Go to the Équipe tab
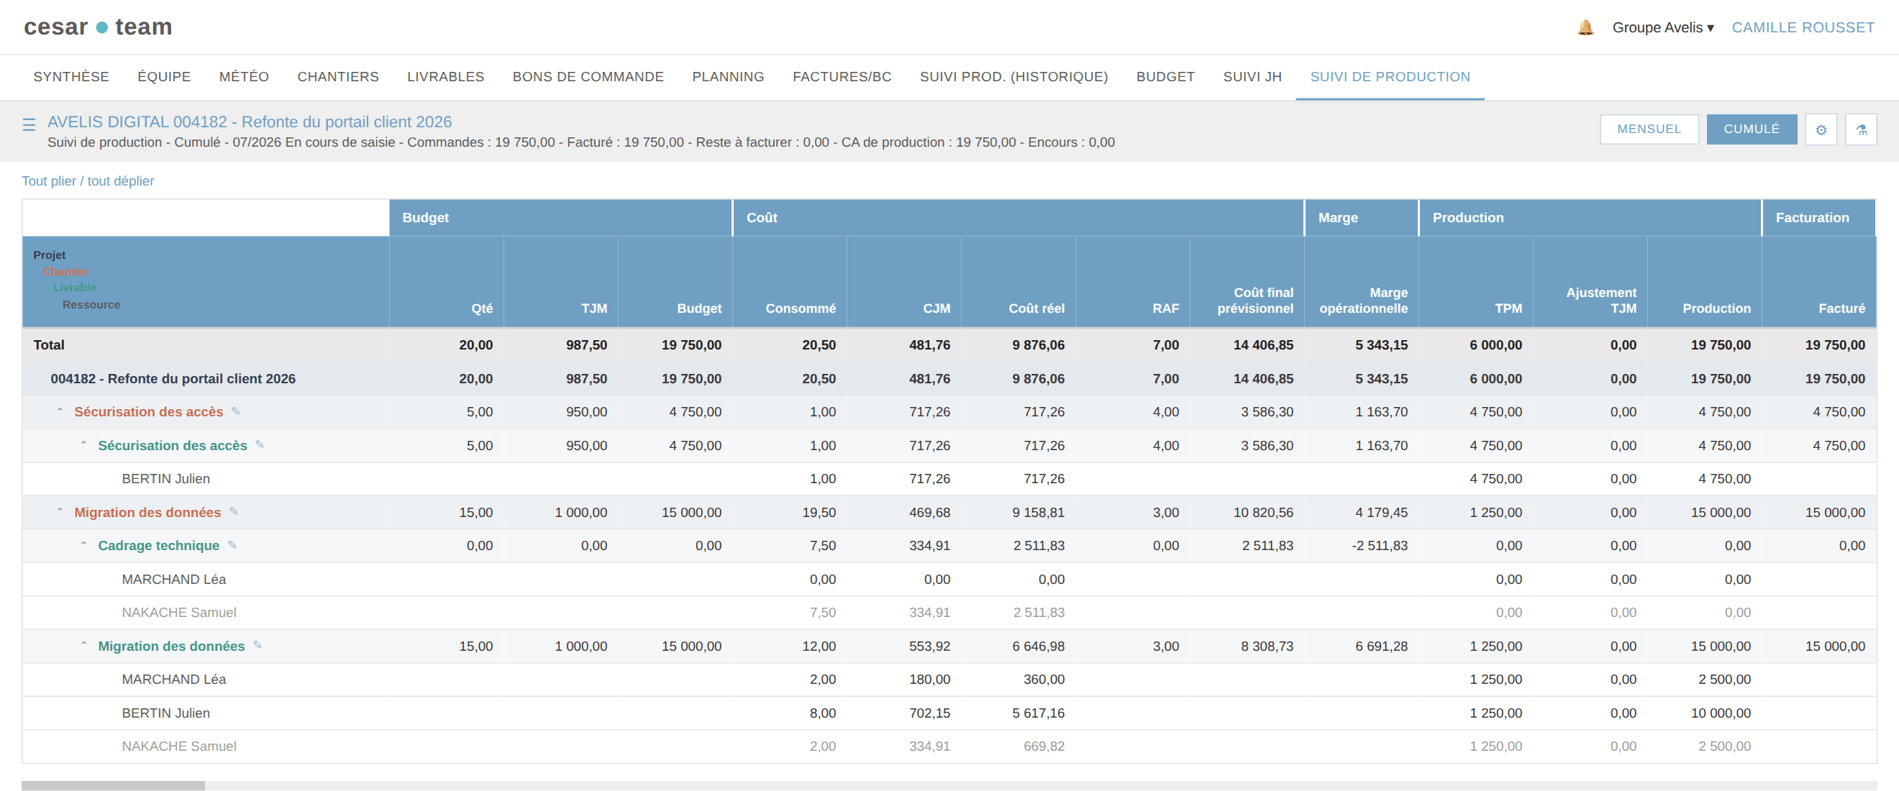 (x=164, y=77)
